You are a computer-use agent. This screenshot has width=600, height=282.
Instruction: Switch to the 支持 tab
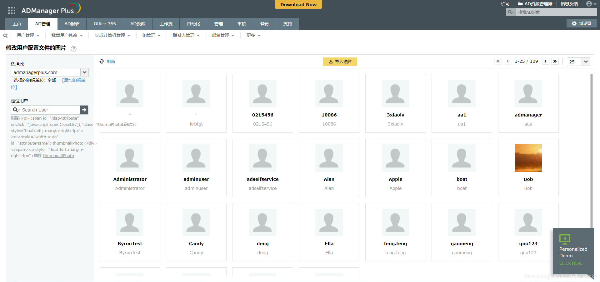pos(288,24)
